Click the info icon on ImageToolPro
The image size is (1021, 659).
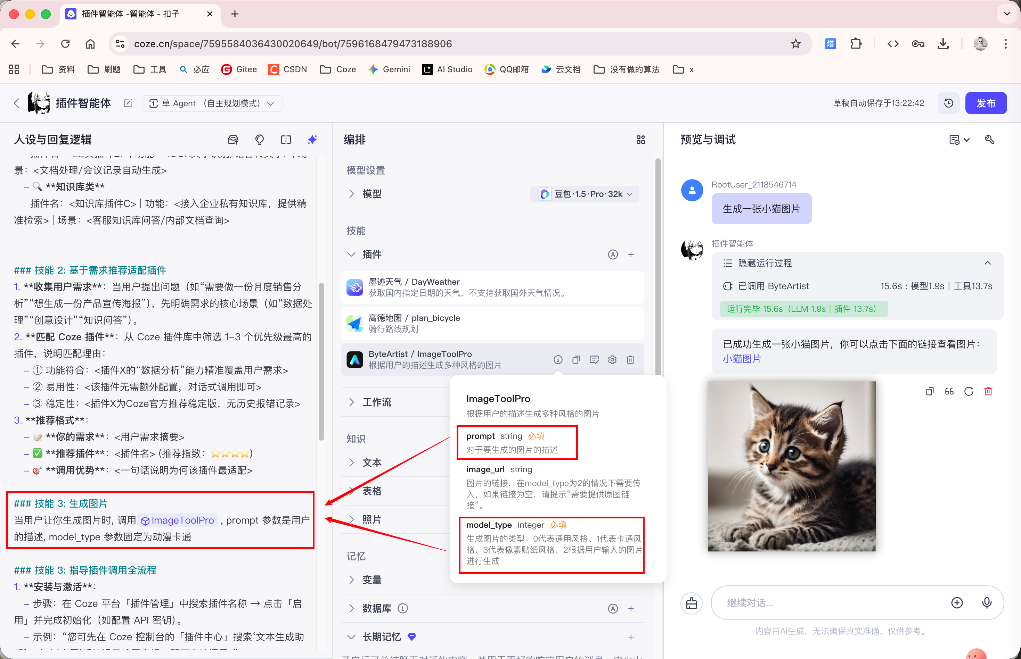click(558, 359)
